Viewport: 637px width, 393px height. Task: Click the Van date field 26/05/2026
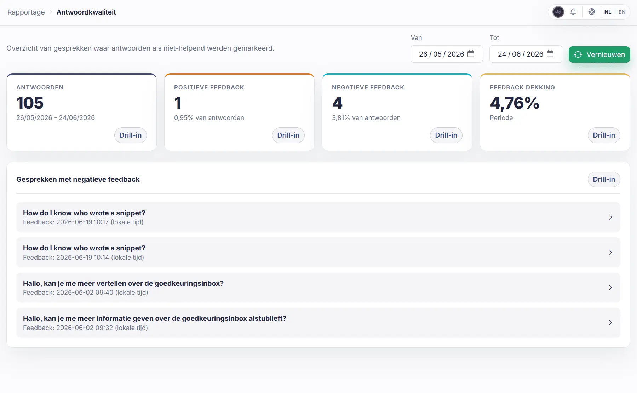pos(447,54)
